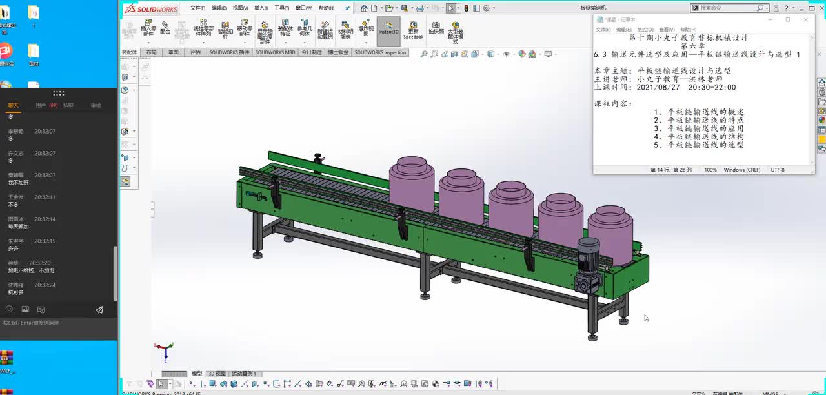Open the 帮助 (Help) menu in Notepad
This screenshot has width=826, height=395.
click(688, 30)
